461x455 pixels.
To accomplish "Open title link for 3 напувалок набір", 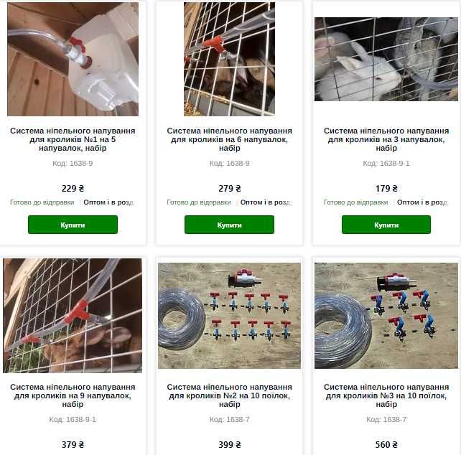I will (386, 139).
